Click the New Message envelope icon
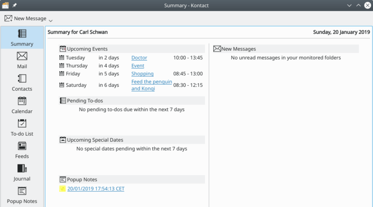This screenshot has width=373, height=207. point(8,18)
